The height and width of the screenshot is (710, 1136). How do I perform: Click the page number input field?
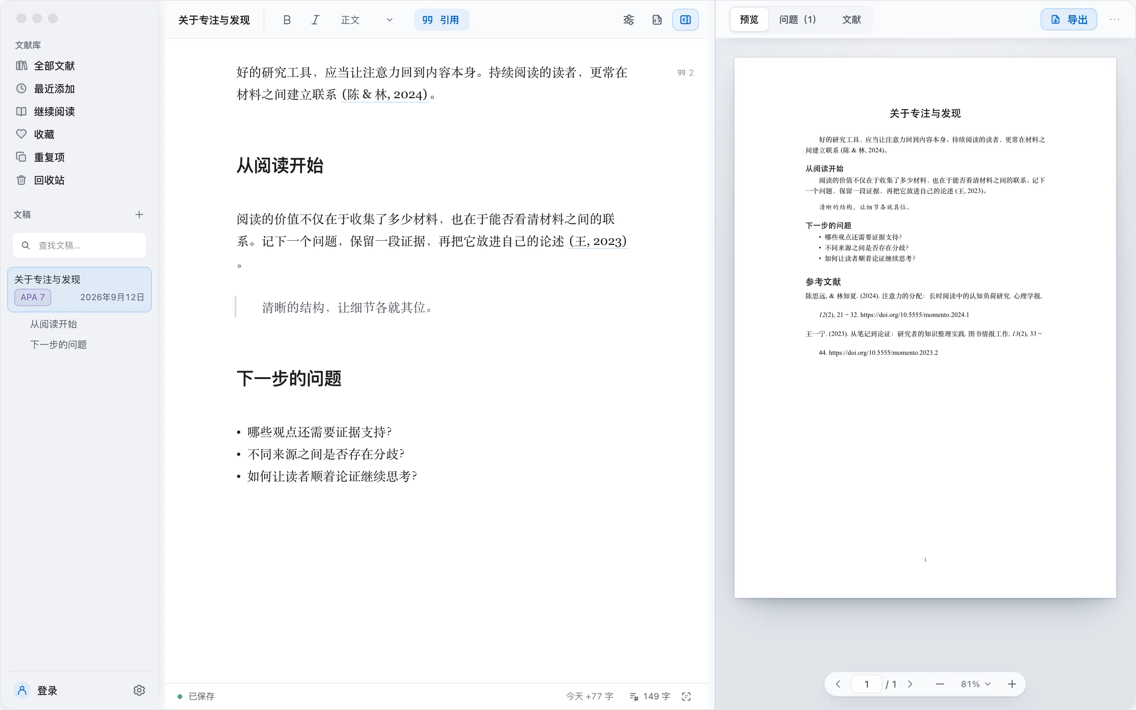pyautogui.click(x=867, y=684)
